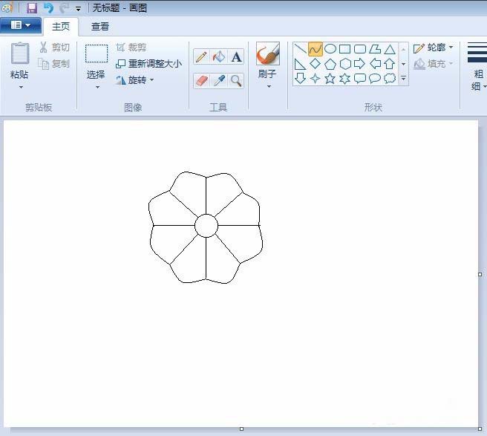This screenshot has width=487, height=436.
Task: Select the Color picker eyedropper tool
Action: tap(219, 81)
